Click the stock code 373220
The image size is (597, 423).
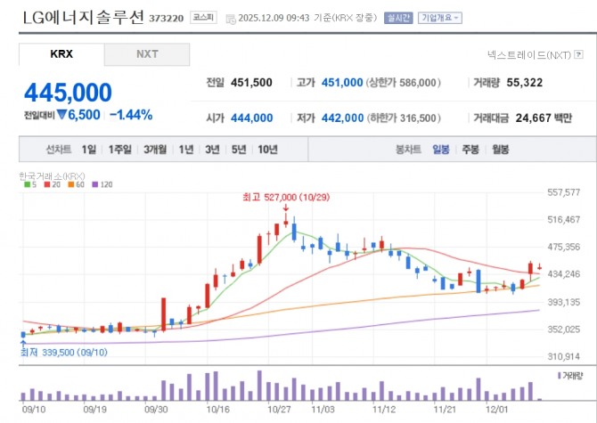[x=166, y=19]
